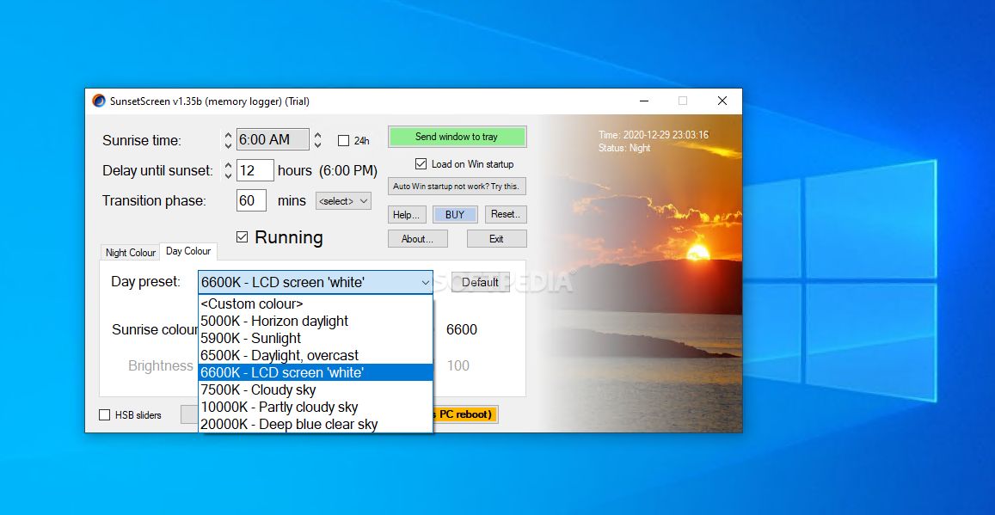This screenshot has width=995, height=515.
Task: Click the Delay until sunset hours field
Action: 255,170
